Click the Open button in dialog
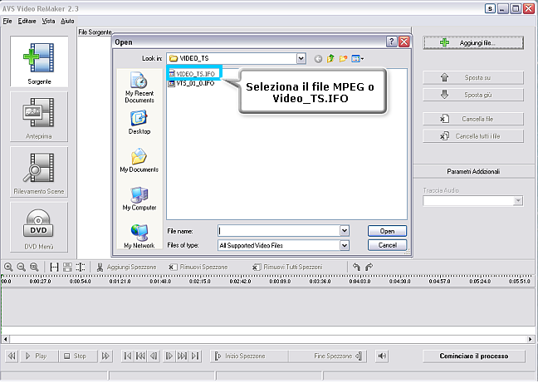 click(387, 231)
